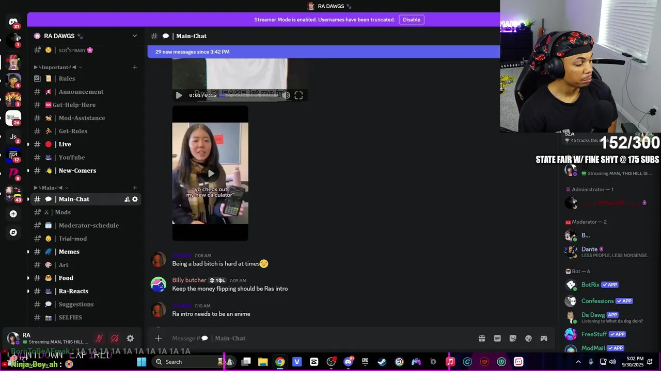Open the Js server icon
This screenshot has height=371, width=661.
(x=13, y=137)
